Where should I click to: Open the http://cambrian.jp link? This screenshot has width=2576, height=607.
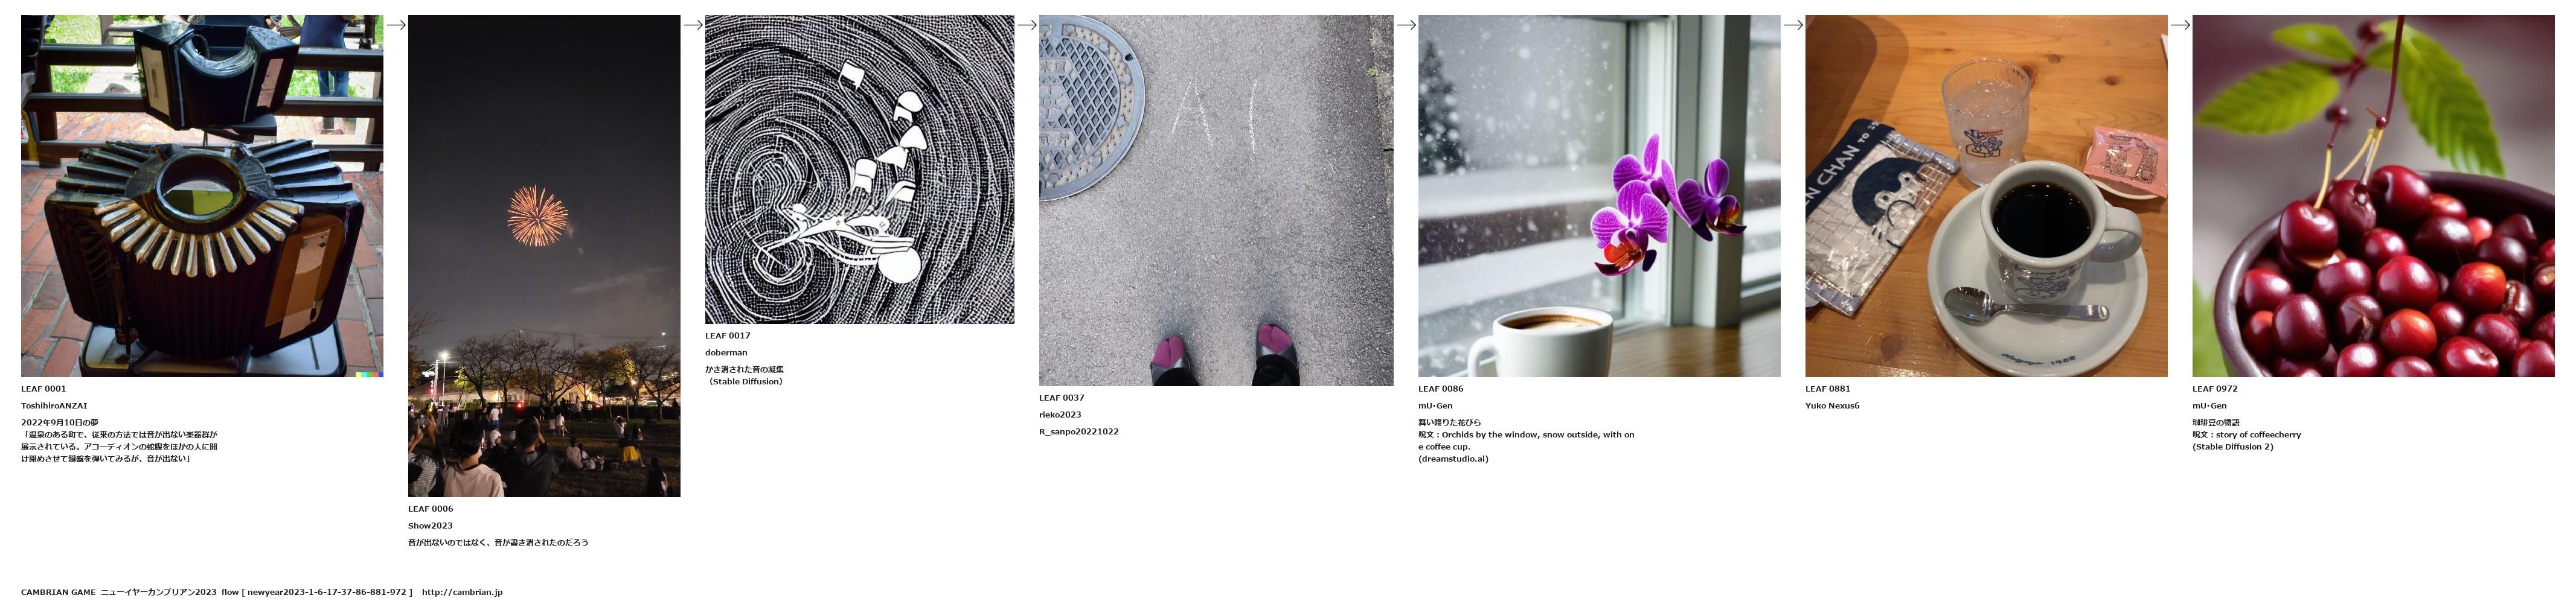462,592
